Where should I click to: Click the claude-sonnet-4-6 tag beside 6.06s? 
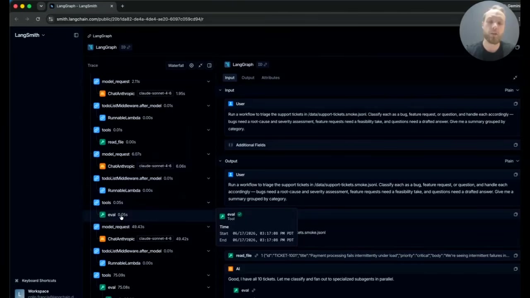click(x=155, y=166)
